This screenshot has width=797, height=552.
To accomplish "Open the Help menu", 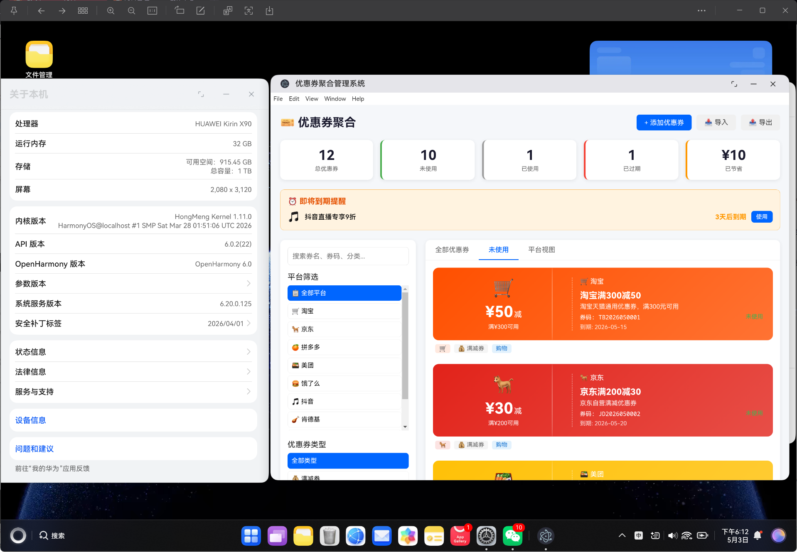I will click(x=358, y=99).
